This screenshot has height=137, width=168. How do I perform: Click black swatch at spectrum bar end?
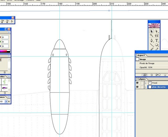click(x=8, y=52)
